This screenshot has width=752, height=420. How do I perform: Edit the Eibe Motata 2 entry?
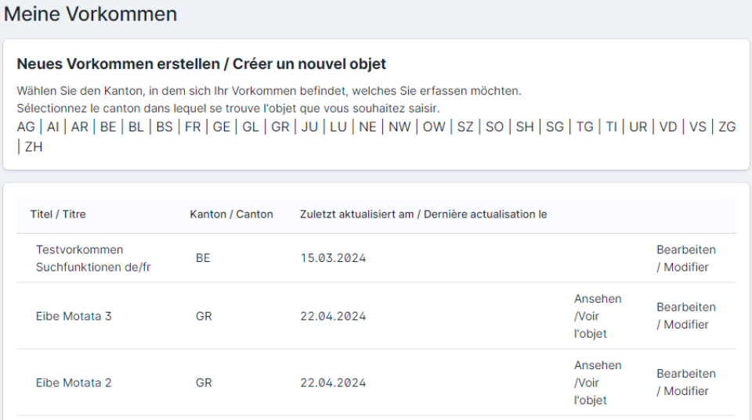click(685, 382)
